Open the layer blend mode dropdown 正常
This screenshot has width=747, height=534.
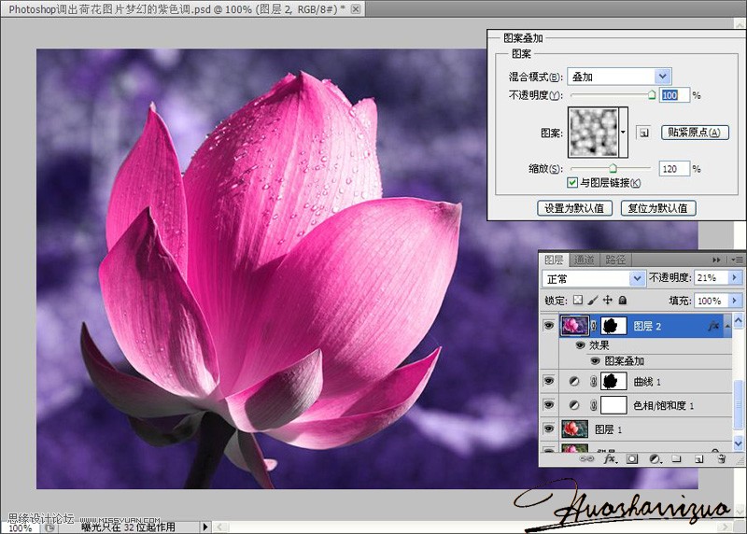593,278
